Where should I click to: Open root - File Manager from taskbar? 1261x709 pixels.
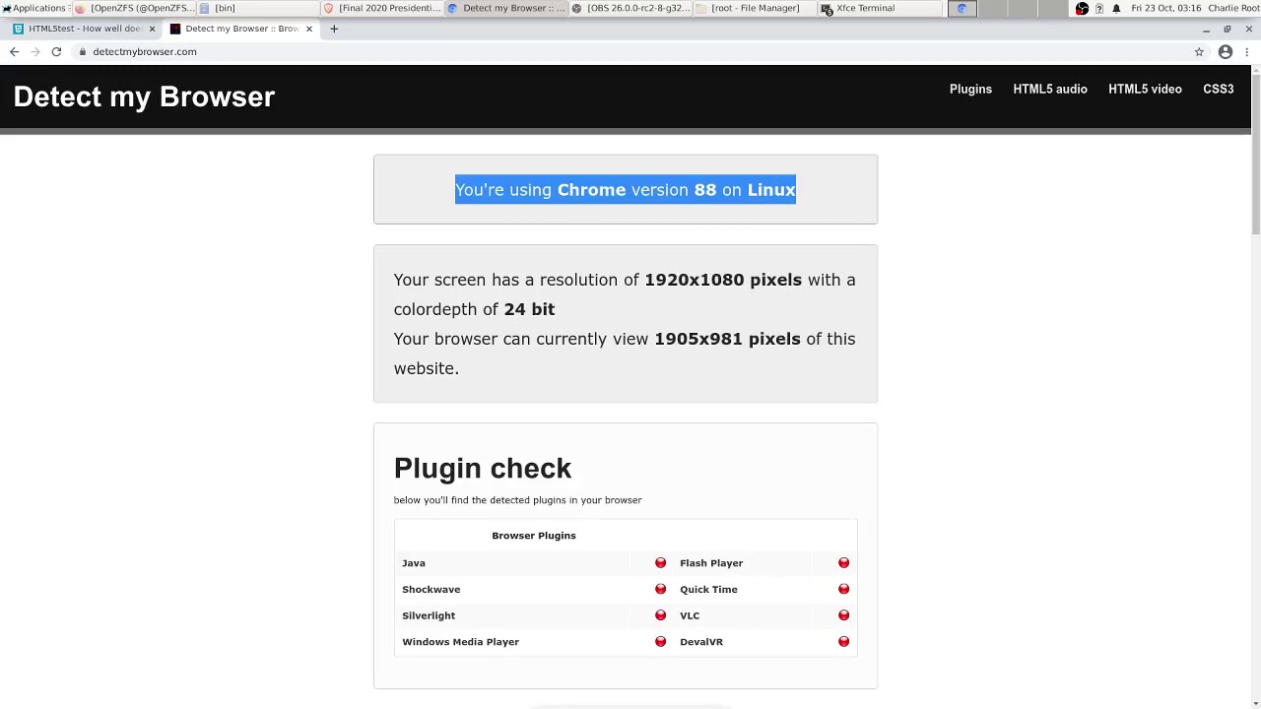click(756, 8)
